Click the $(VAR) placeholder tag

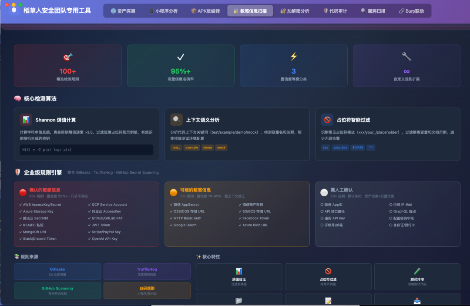(x=358, y=148)
